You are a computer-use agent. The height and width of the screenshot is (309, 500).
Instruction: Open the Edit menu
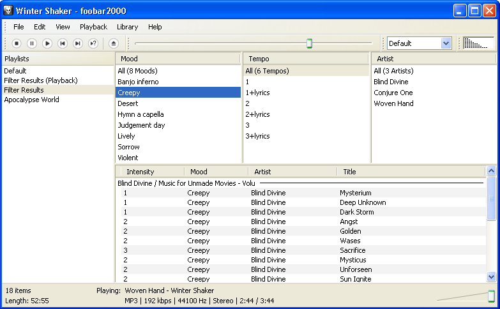pos(40,27)
